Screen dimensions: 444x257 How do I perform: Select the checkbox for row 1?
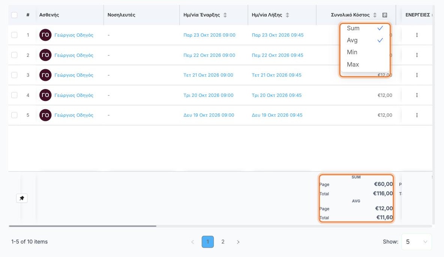click(x=14, y=35)
